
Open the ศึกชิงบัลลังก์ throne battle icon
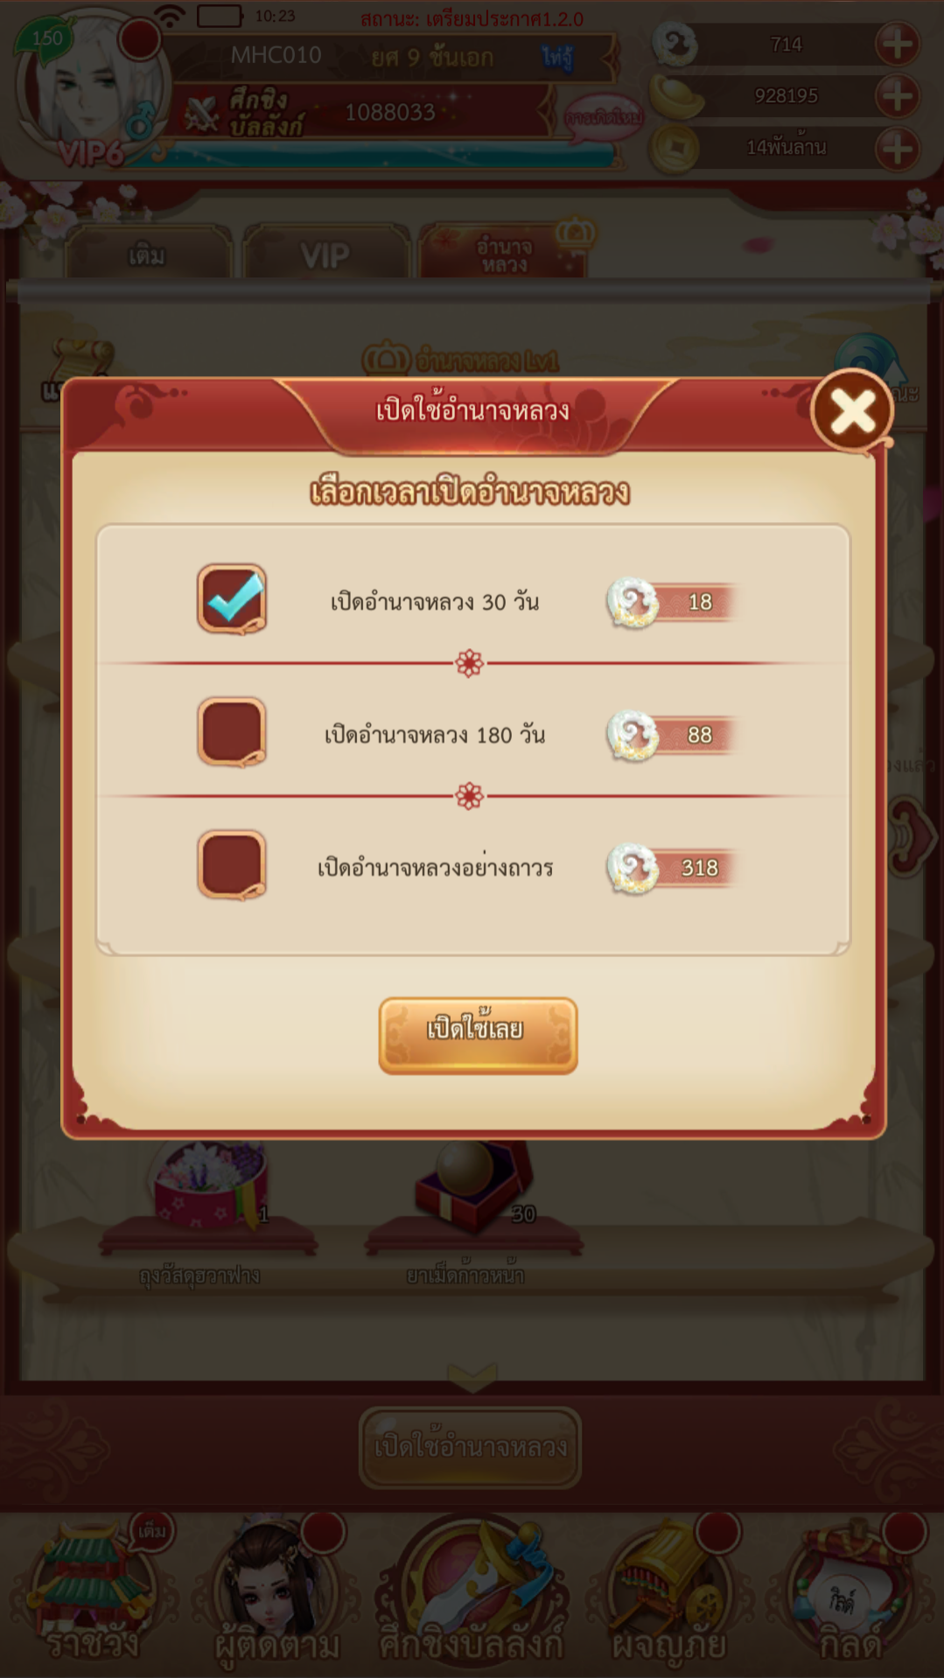[472, 1594]
